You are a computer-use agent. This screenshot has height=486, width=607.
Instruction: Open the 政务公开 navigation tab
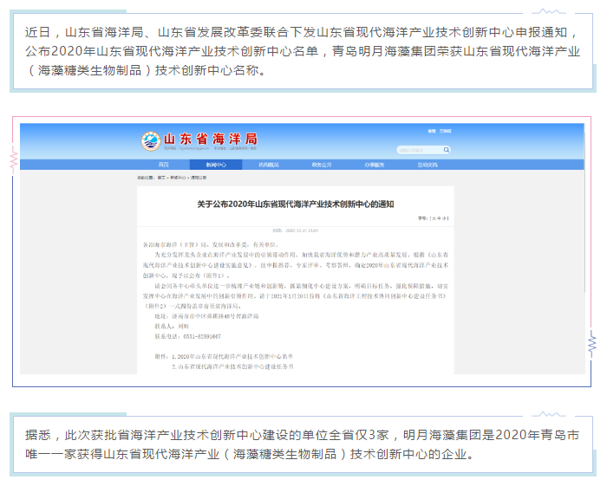tap(322, 165)
